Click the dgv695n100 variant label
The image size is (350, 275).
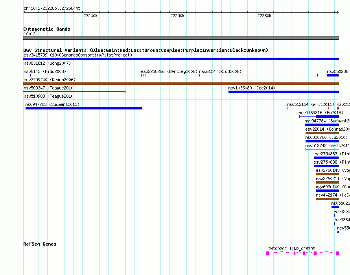333,187
